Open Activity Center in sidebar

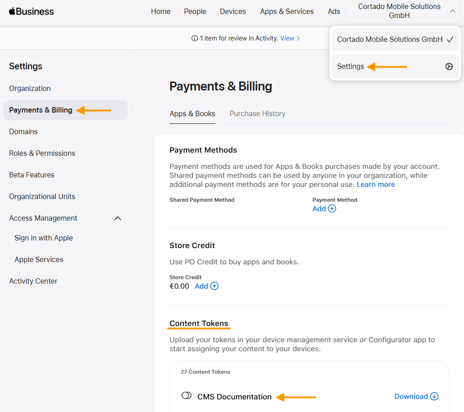33,281
